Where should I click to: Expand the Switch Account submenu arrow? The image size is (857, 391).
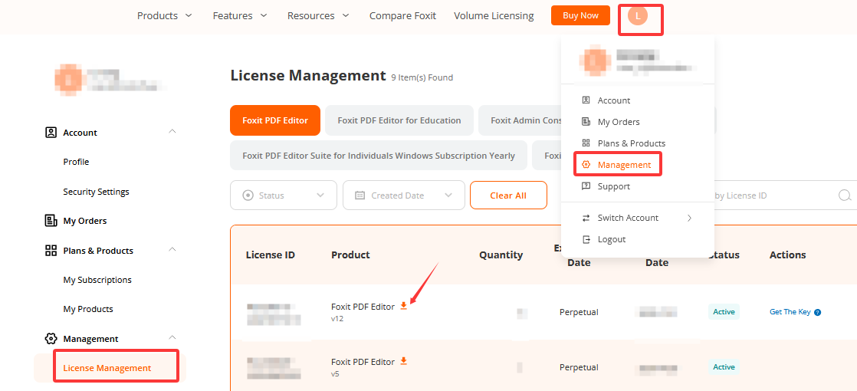pos(689,218)
